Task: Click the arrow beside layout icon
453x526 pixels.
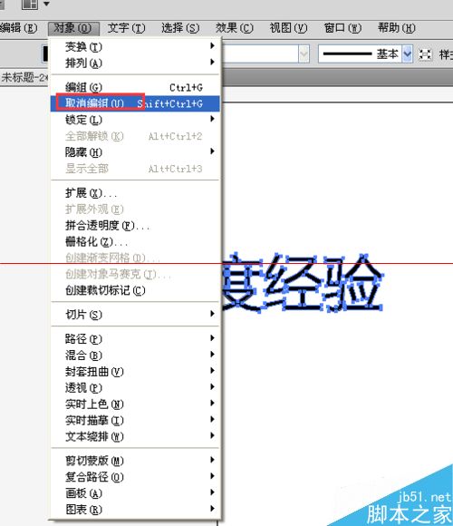Action: pyautogui.click(x=46, y=4)
